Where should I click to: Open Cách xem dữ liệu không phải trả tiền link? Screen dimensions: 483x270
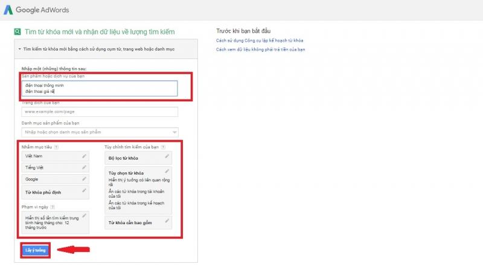coord(261,49)
